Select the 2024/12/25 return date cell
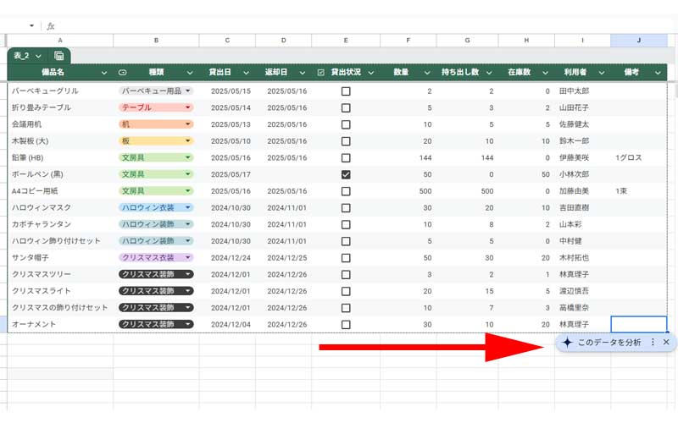This screenshot has height=423, width=678. 284,258
